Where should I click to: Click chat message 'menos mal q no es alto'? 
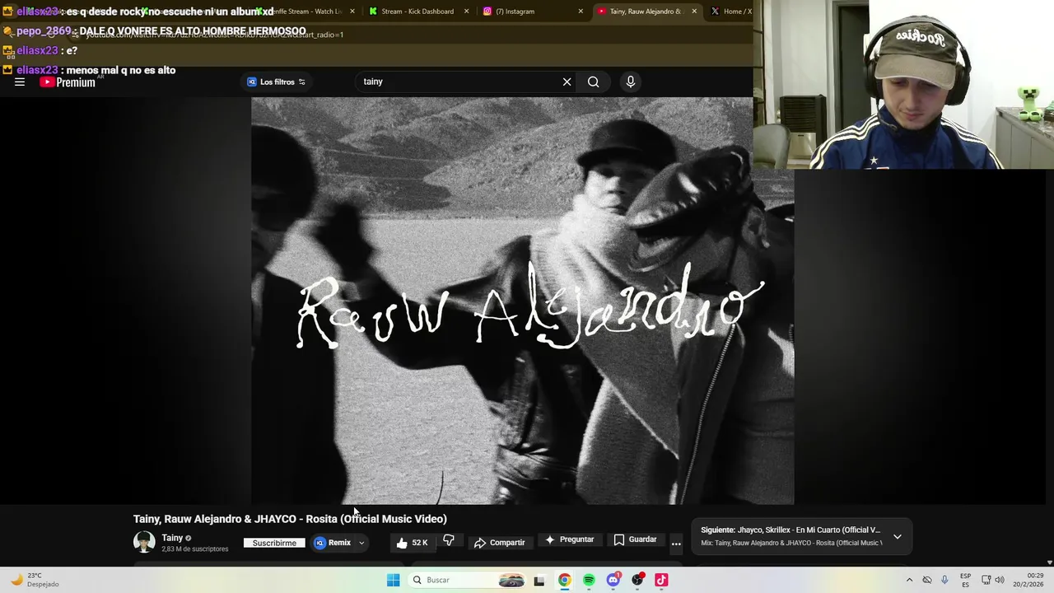[x=120, y=70]
